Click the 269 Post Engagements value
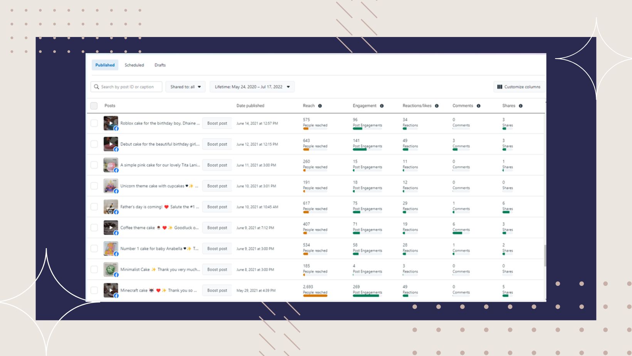 point(356,287)
